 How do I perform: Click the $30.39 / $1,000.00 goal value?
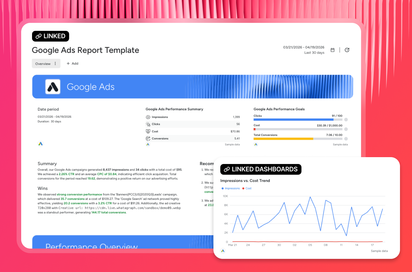tap(330, 125)
